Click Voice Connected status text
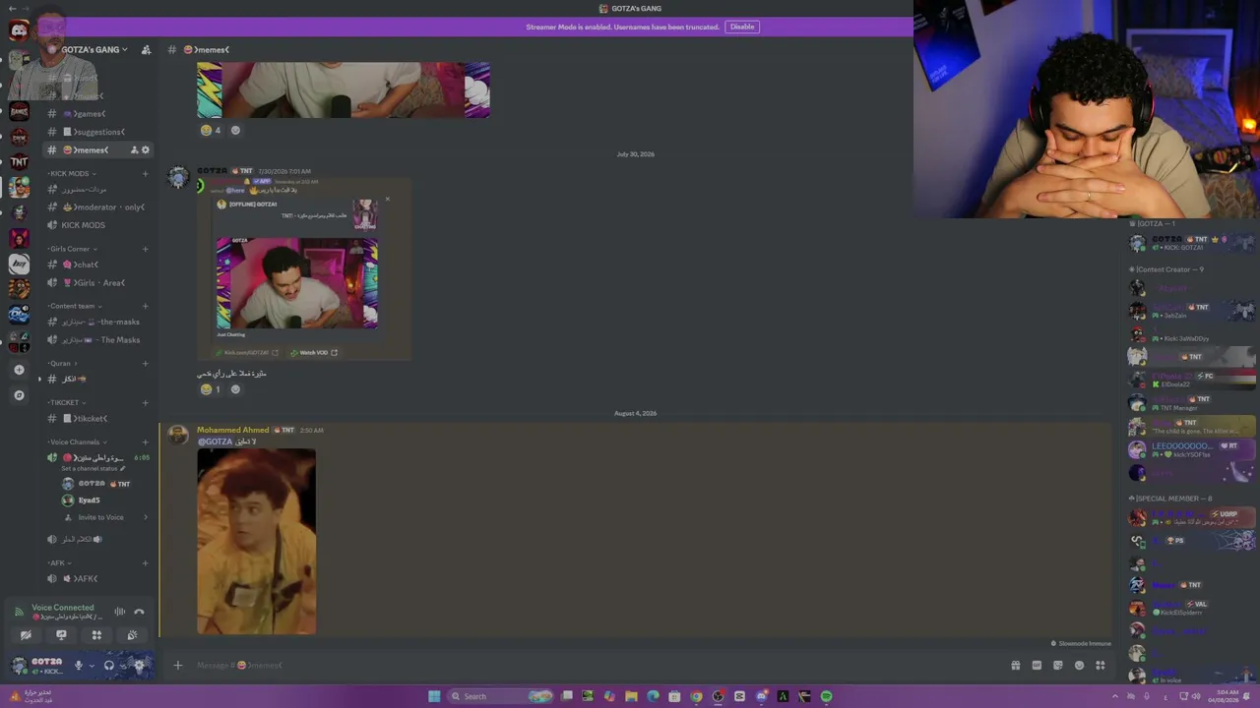This screenshot has height=708, width=1260. tap(63, 608)
